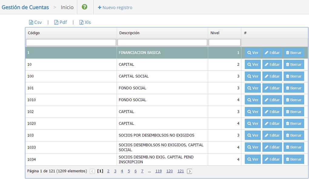Edit account 1033 record
309x179 pixels.
(x=272, y=147)
